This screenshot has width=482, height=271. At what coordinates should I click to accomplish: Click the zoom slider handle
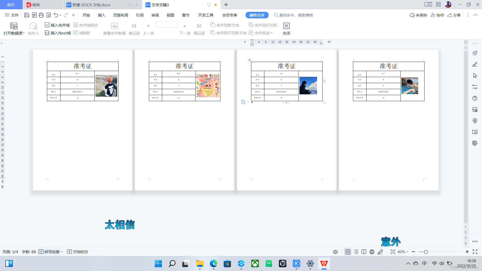pos(426,252)
